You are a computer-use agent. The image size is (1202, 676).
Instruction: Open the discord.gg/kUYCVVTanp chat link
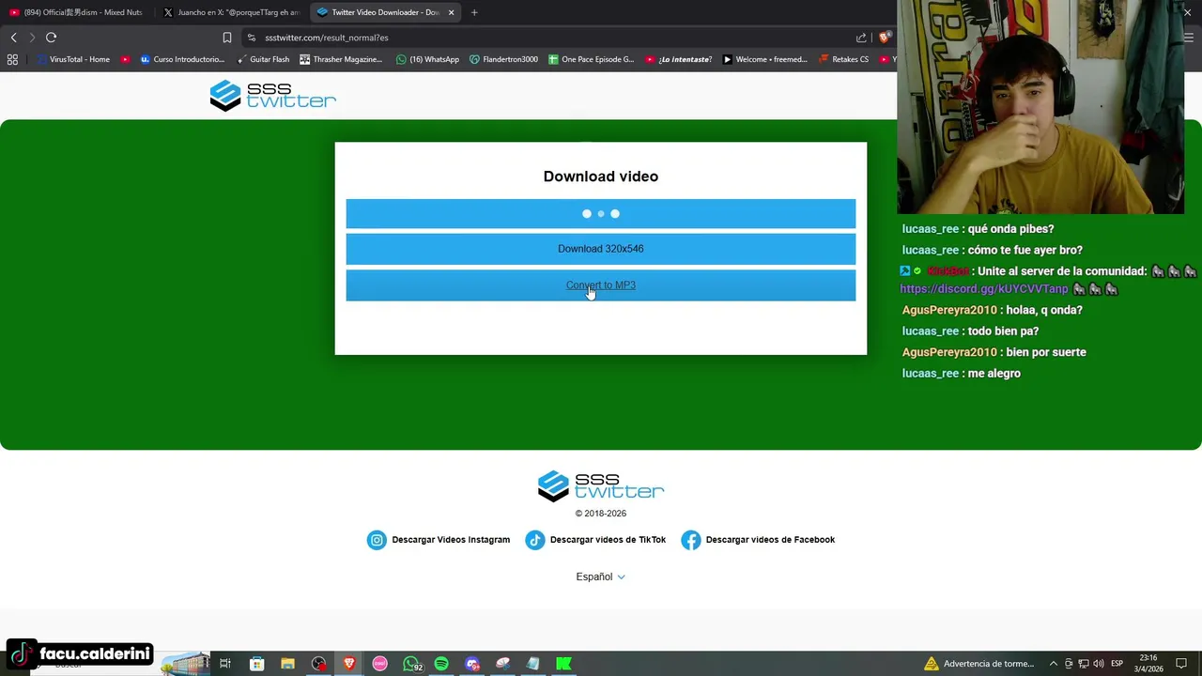(984, 289)
